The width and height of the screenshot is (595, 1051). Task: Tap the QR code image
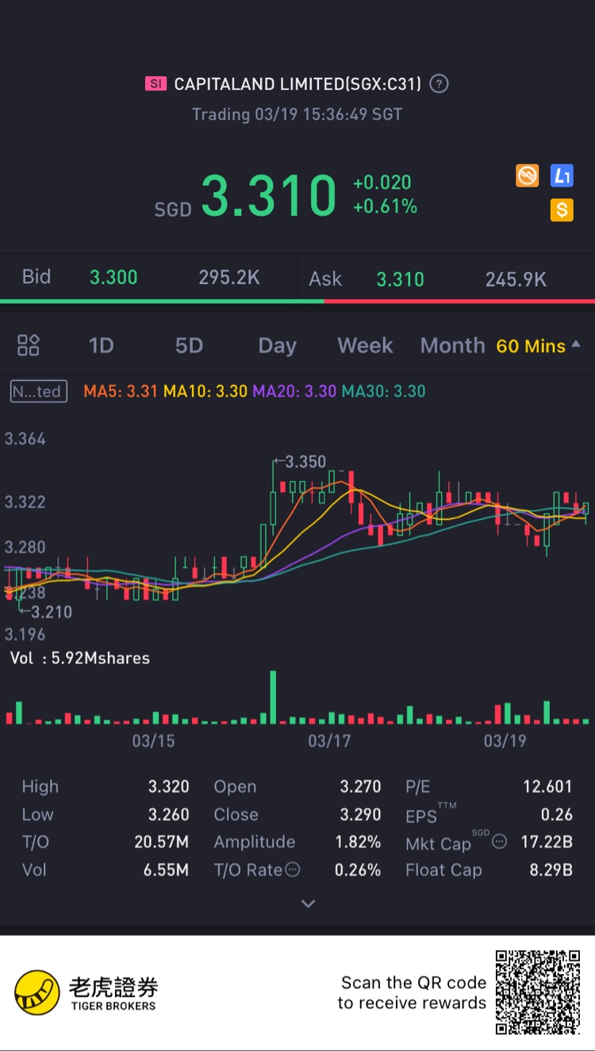point(538,992)
